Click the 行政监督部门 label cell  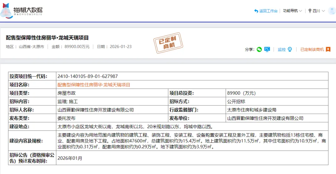pos(197,110)
